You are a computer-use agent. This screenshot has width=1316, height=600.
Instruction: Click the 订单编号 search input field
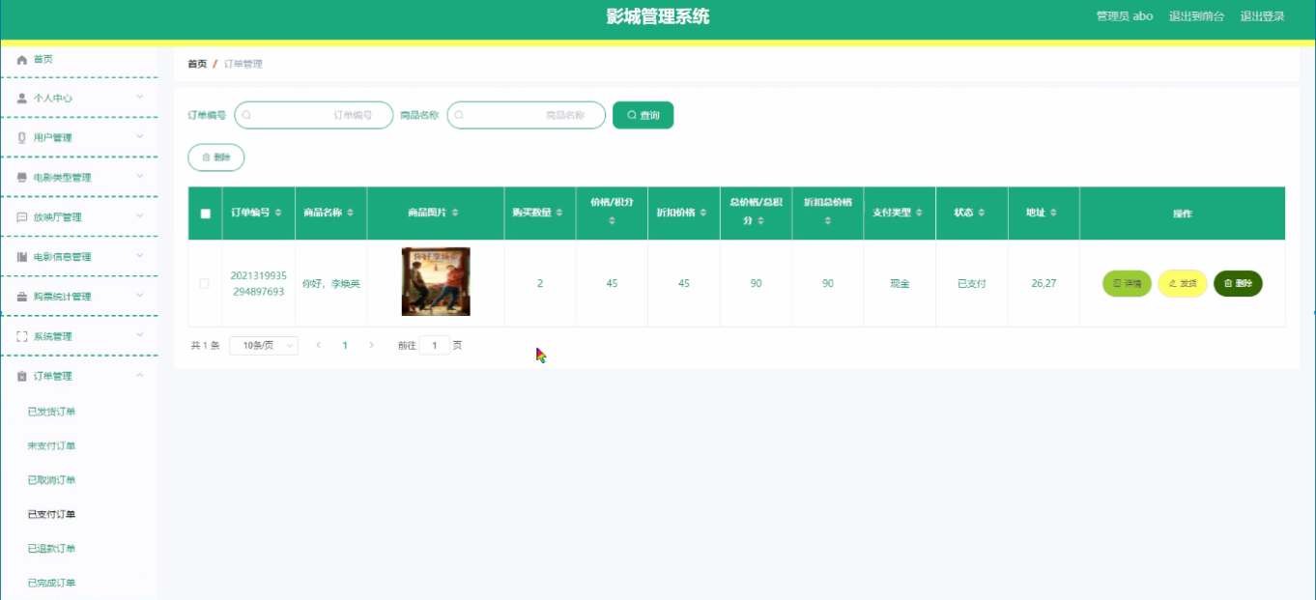click(314, 115)
